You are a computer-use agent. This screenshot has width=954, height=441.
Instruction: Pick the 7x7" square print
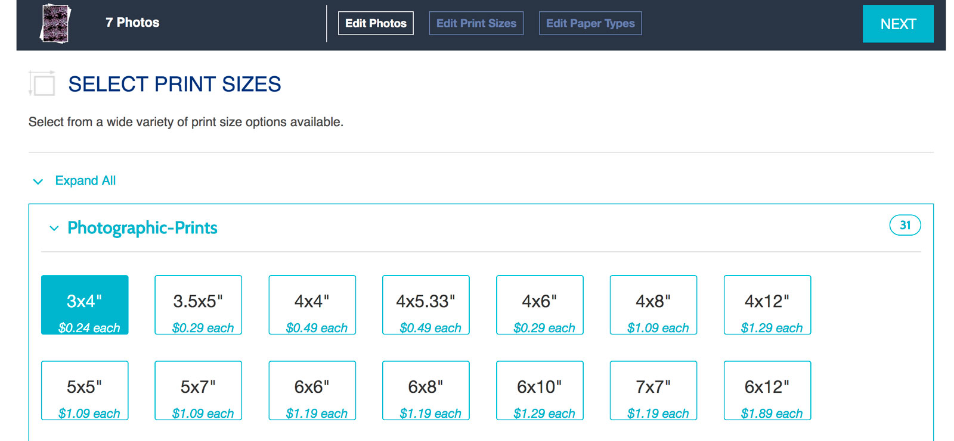(653, 390)
